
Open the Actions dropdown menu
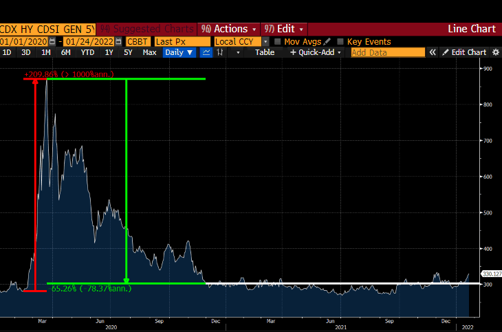point(228,29)
